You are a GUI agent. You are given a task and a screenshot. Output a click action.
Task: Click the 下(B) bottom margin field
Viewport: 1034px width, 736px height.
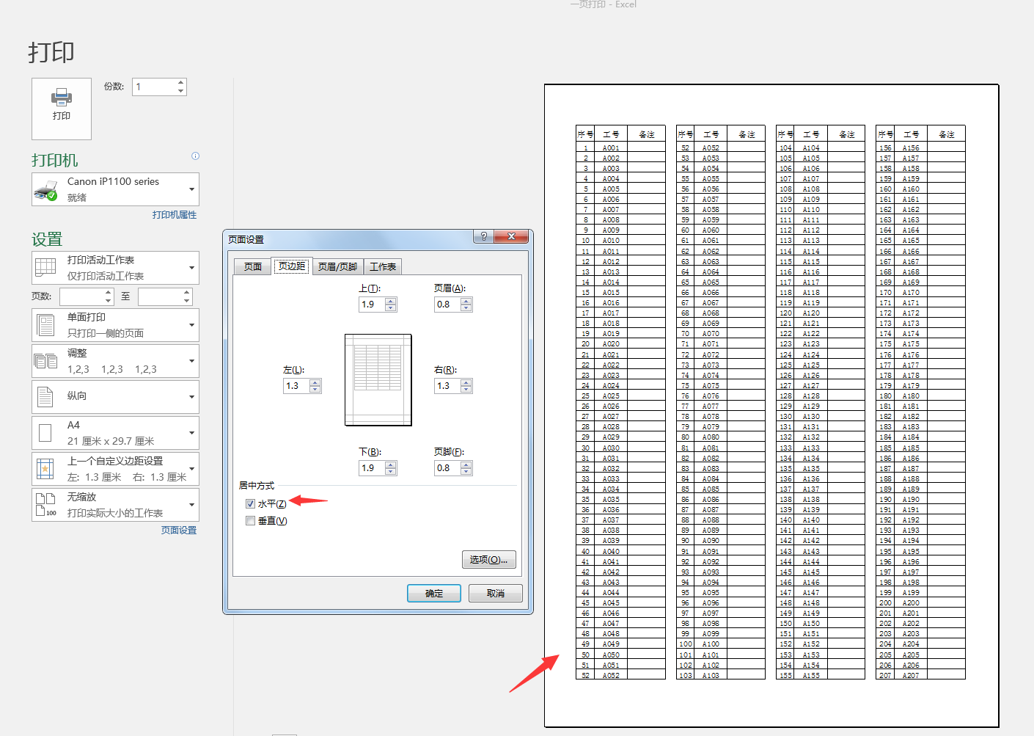(x=372, y=468)
